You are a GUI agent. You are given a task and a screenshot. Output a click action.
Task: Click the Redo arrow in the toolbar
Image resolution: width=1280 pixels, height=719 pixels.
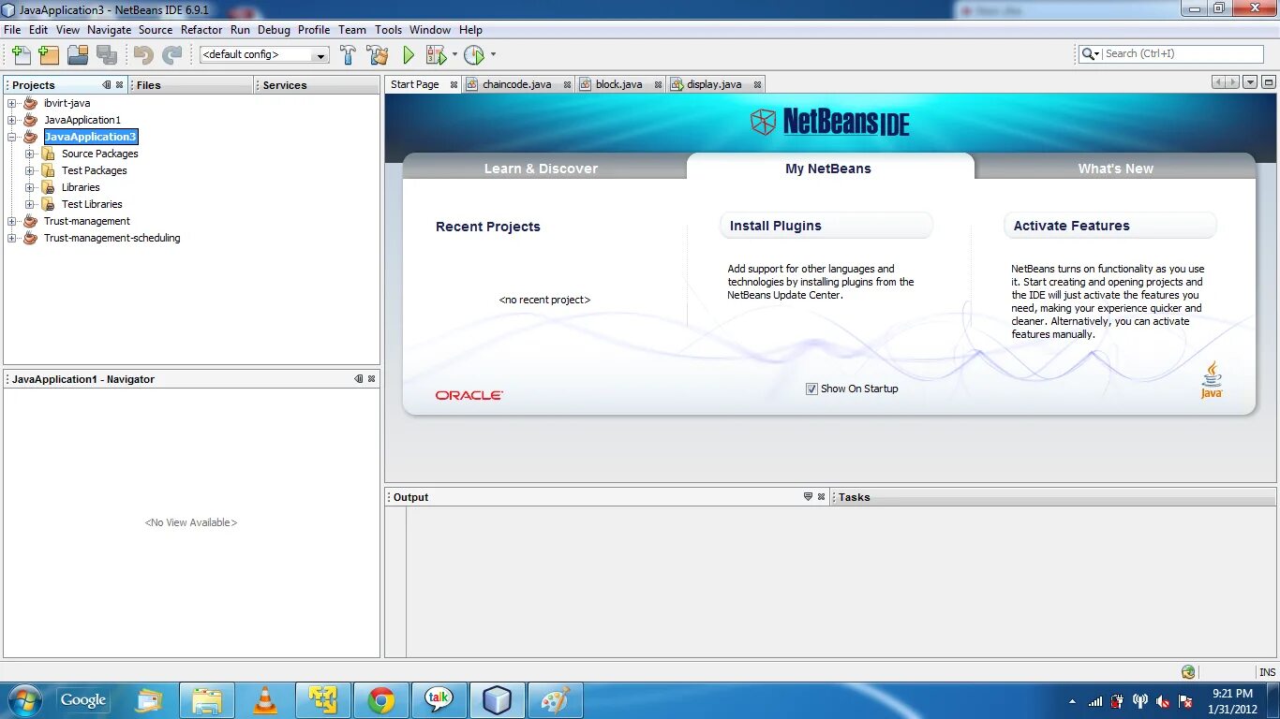[171, 54]
